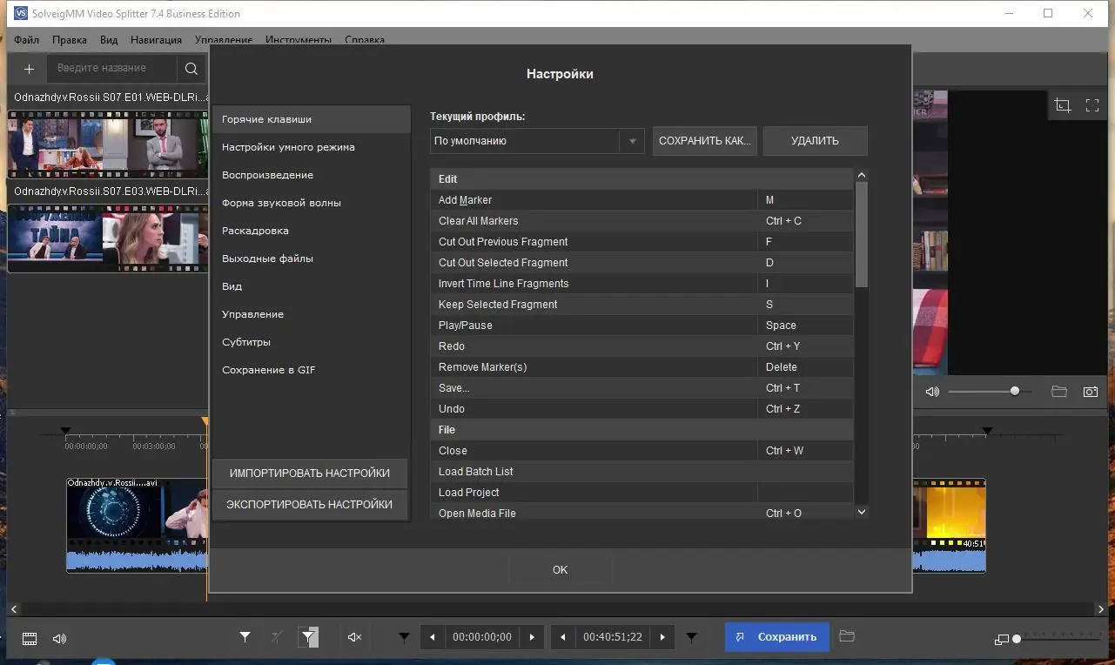The image size is (1115, 665).
Task: Click the add marker funnel icon
Action: 245,637
